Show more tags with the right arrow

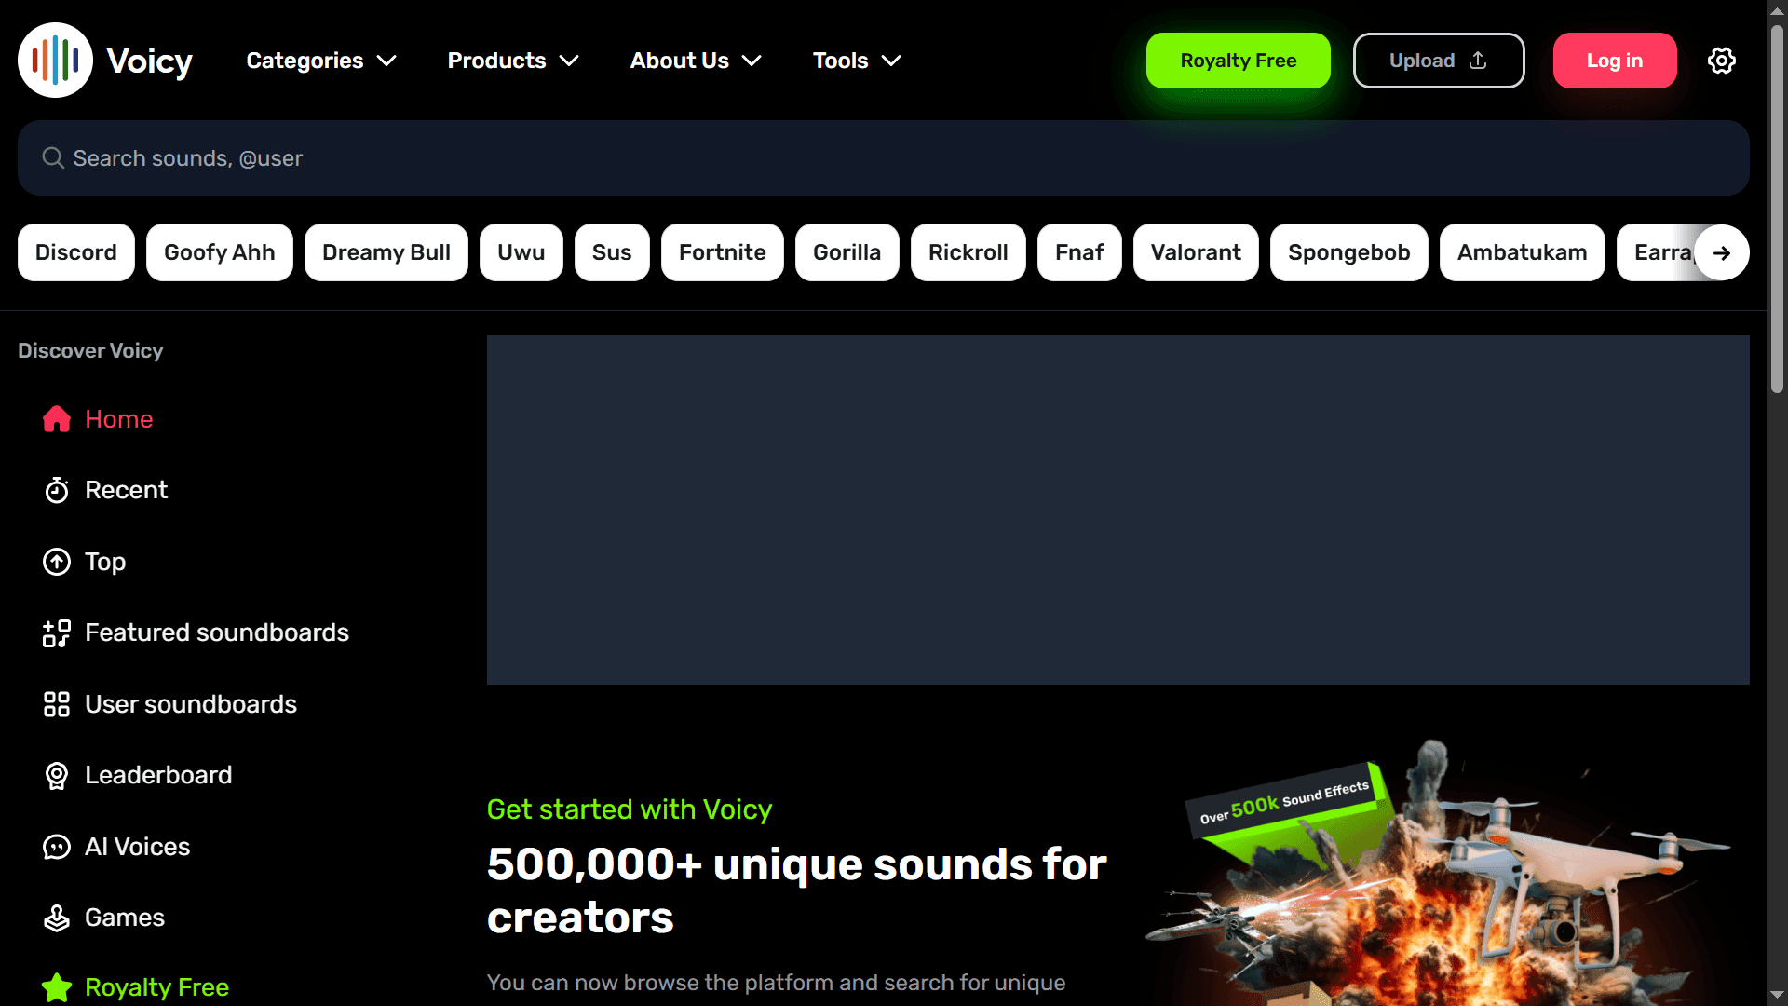[x=1721, y=252]
